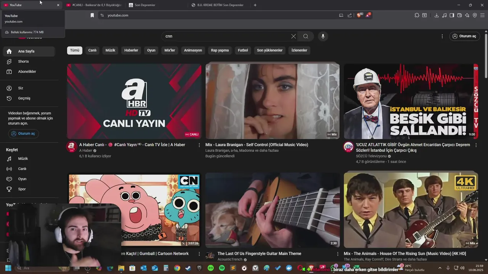This screenshot has height=274, width=488.
Task: Open the Windows Start button
Action: [x=8, y=268]
